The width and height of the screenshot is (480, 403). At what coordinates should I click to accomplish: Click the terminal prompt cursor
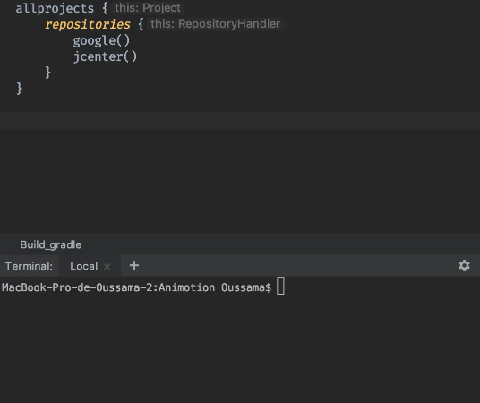(x=280, y=286)
